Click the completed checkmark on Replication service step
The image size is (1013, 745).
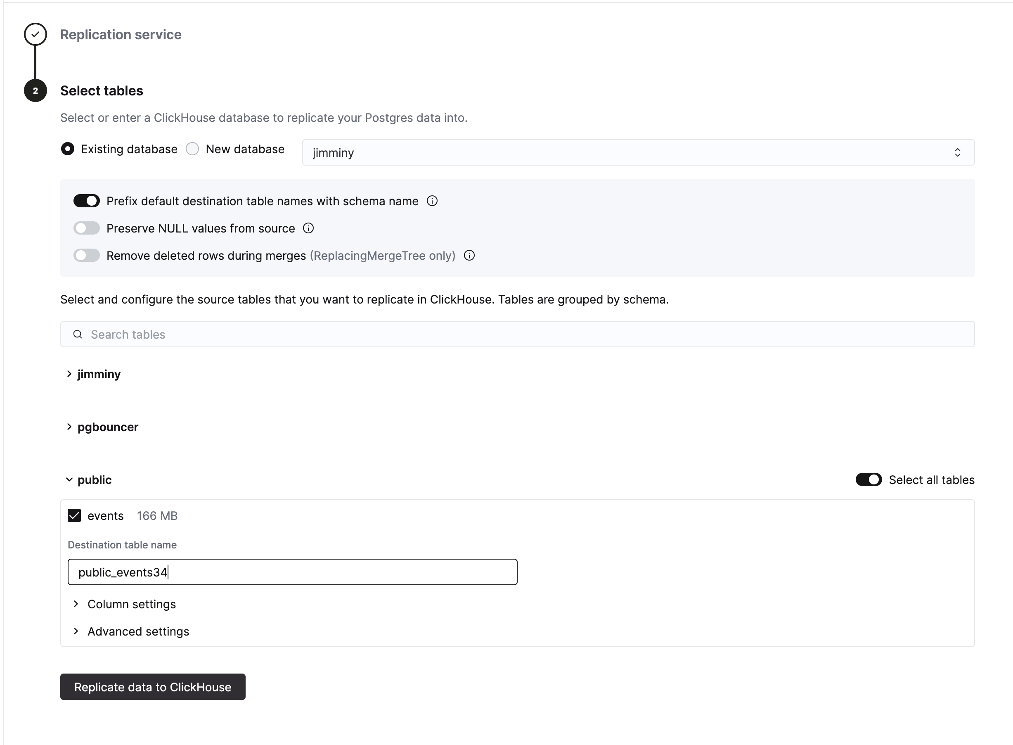[x=35, y=34]
